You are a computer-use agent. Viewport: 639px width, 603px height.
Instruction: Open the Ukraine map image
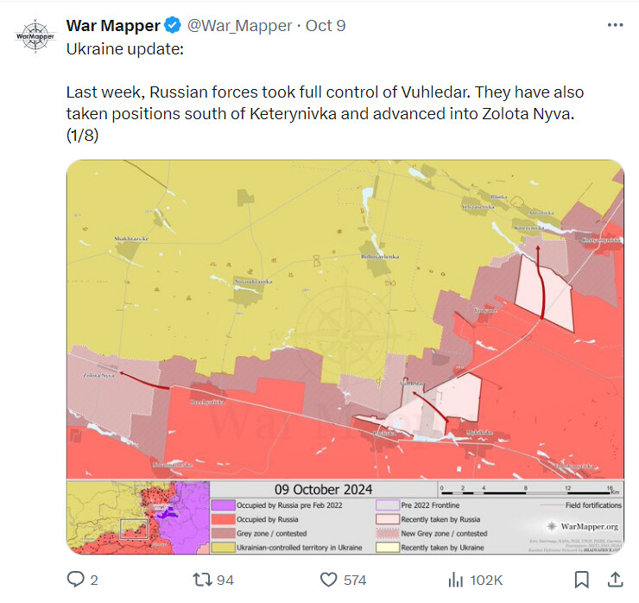coord(345,357)
